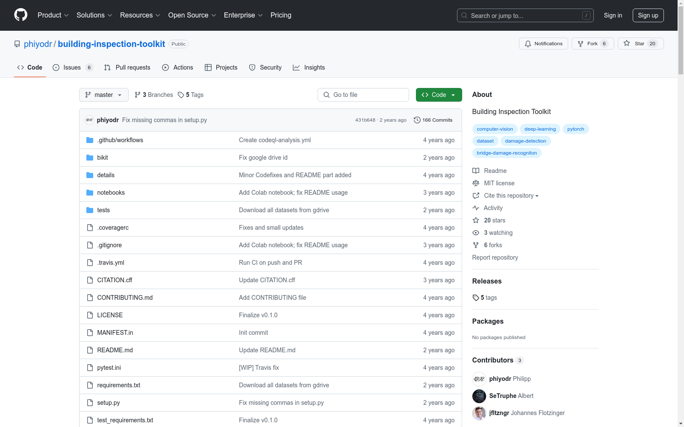Star the repository
This screenshot has height=427, width=684.
click(640, 44)
